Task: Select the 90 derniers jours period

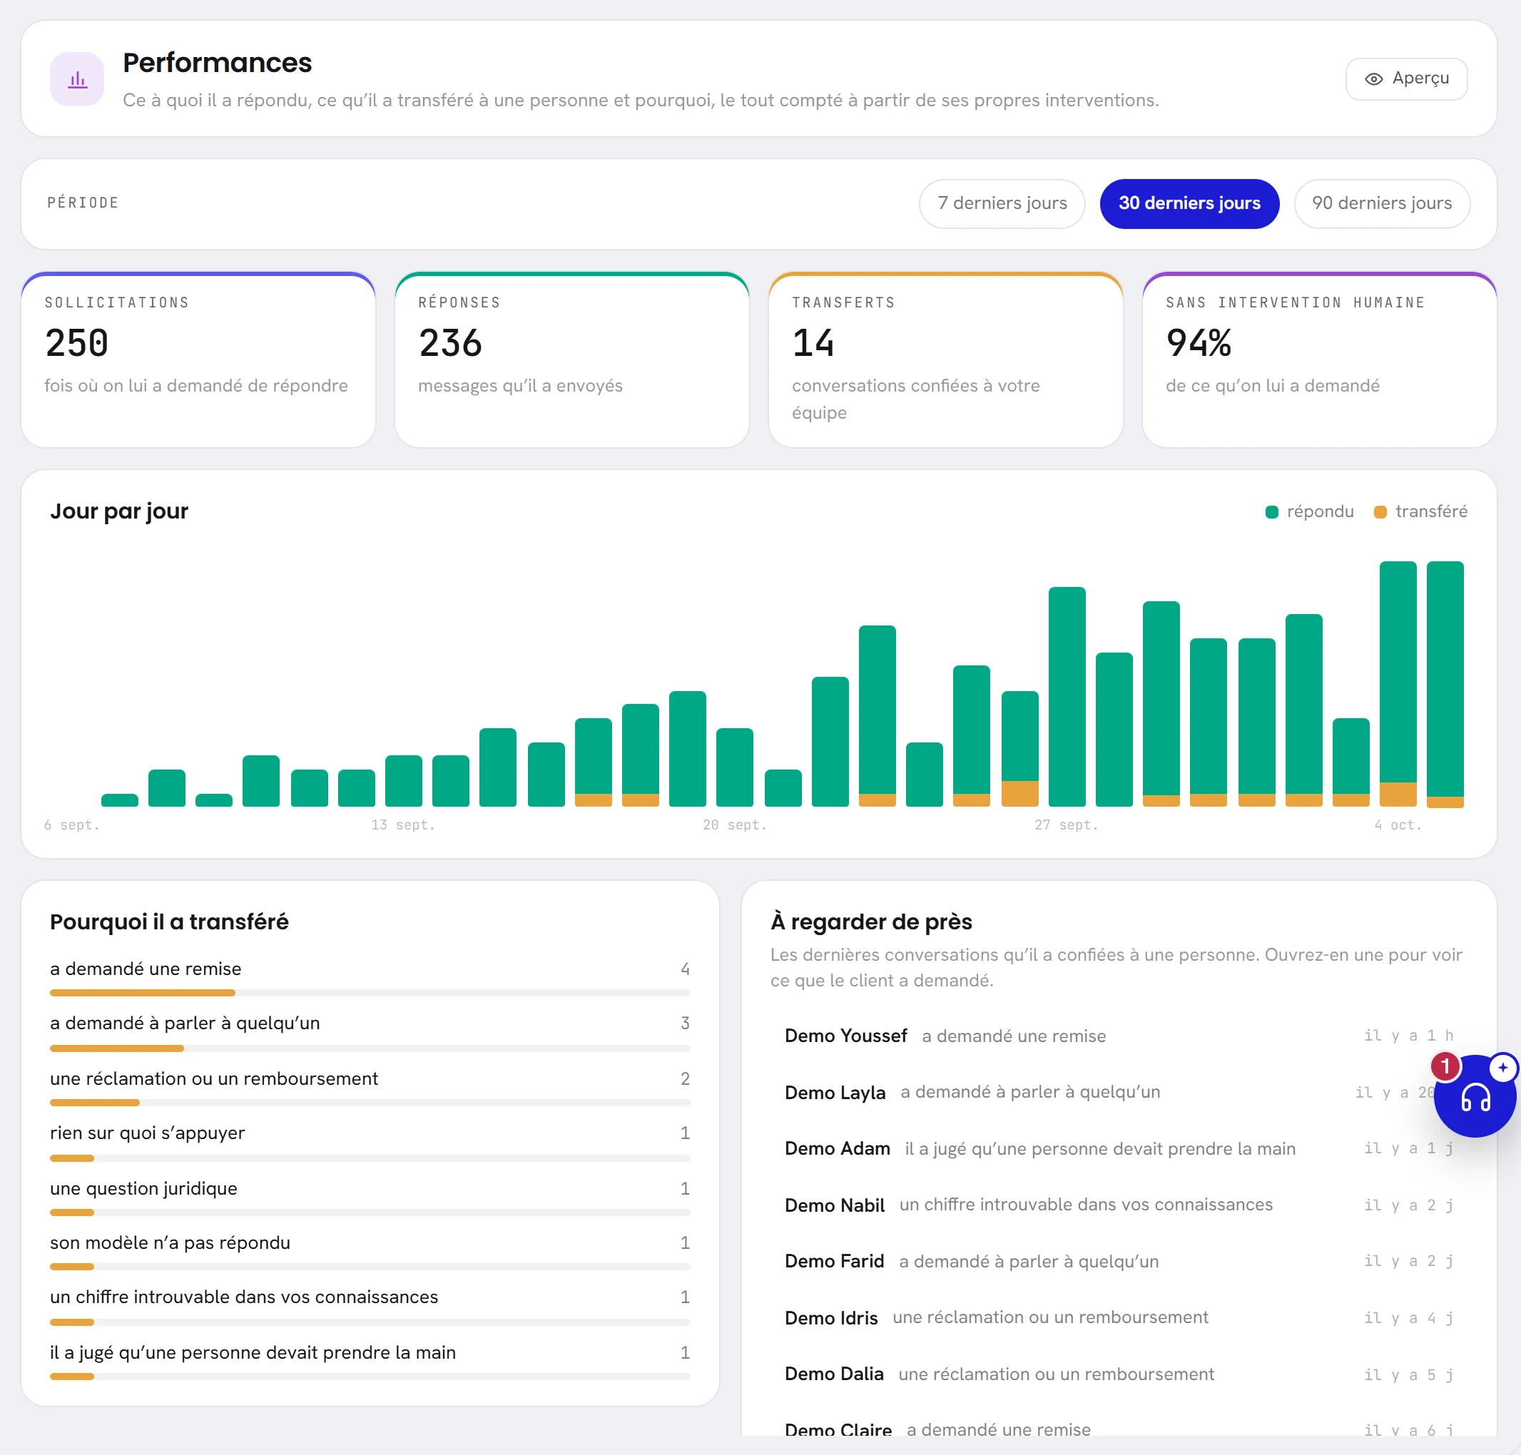Action: [x=1381, y=203]
